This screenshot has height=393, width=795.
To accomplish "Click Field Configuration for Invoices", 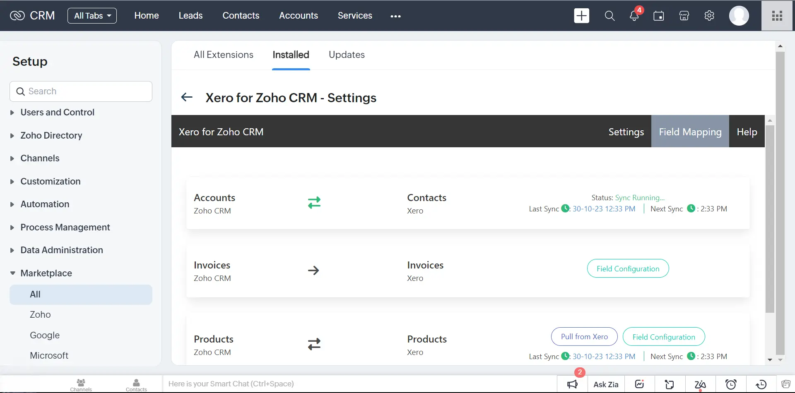I will 628,268.
